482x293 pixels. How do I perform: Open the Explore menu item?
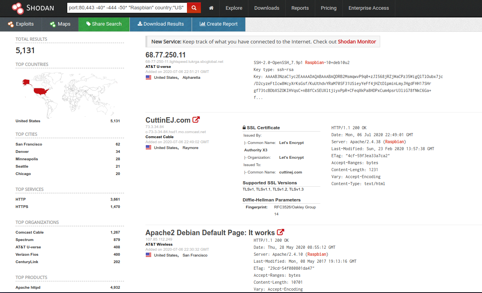coord(234,8)
